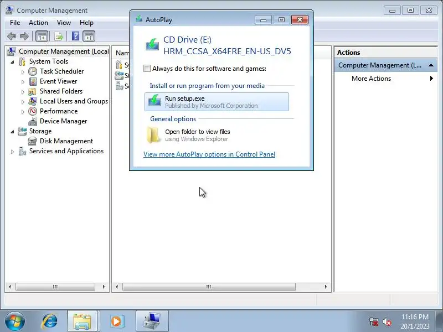Click the network status tray icon
Viewport: 443px width, 332px height.
coord(374,322)
